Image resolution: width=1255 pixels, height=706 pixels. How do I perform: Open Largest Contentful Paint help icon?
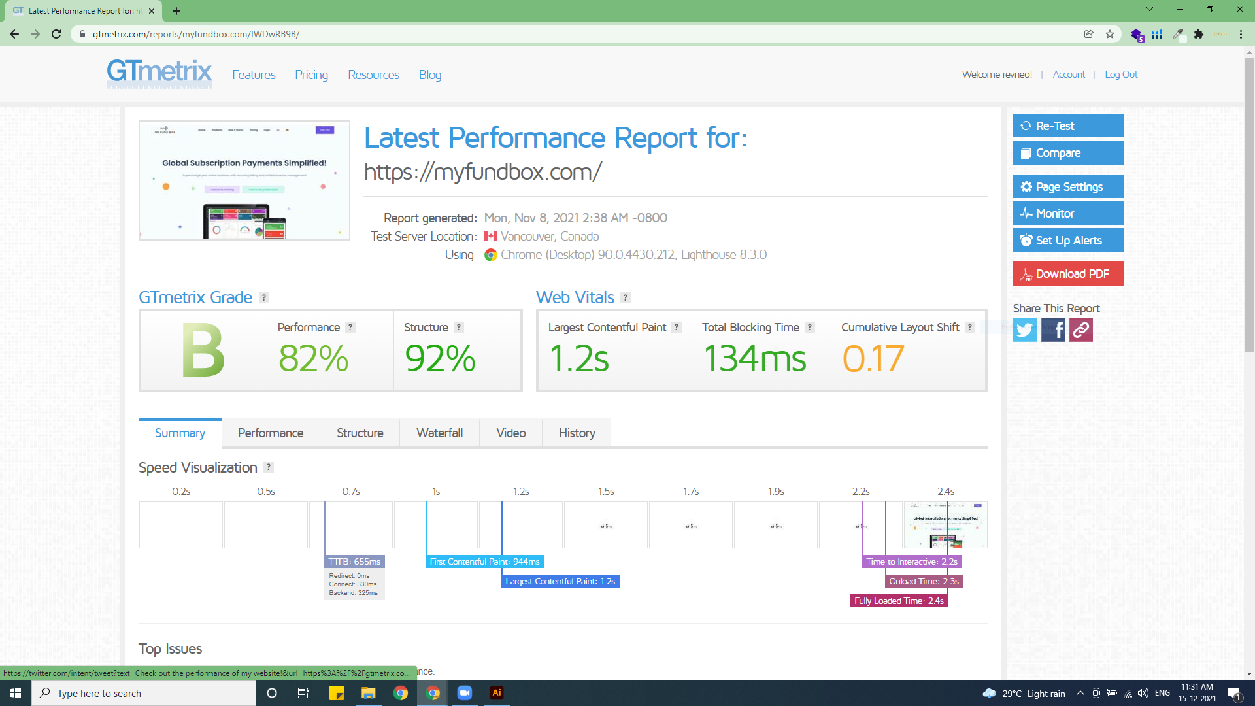677,327
